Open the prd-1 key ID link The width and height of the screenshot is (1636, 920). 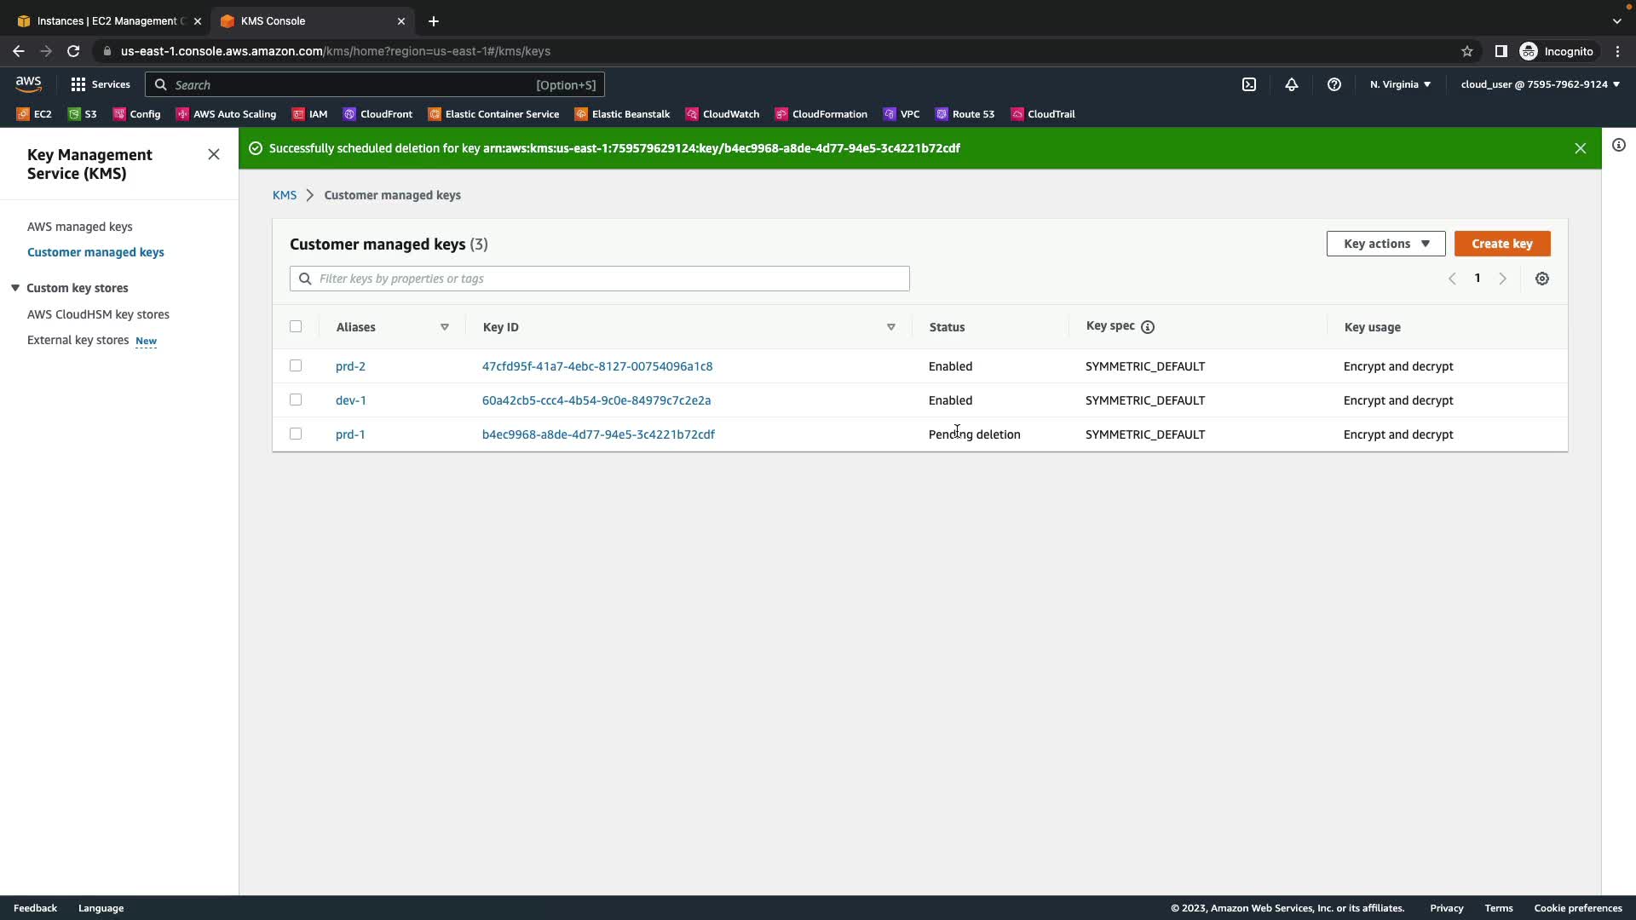point(598,434)
